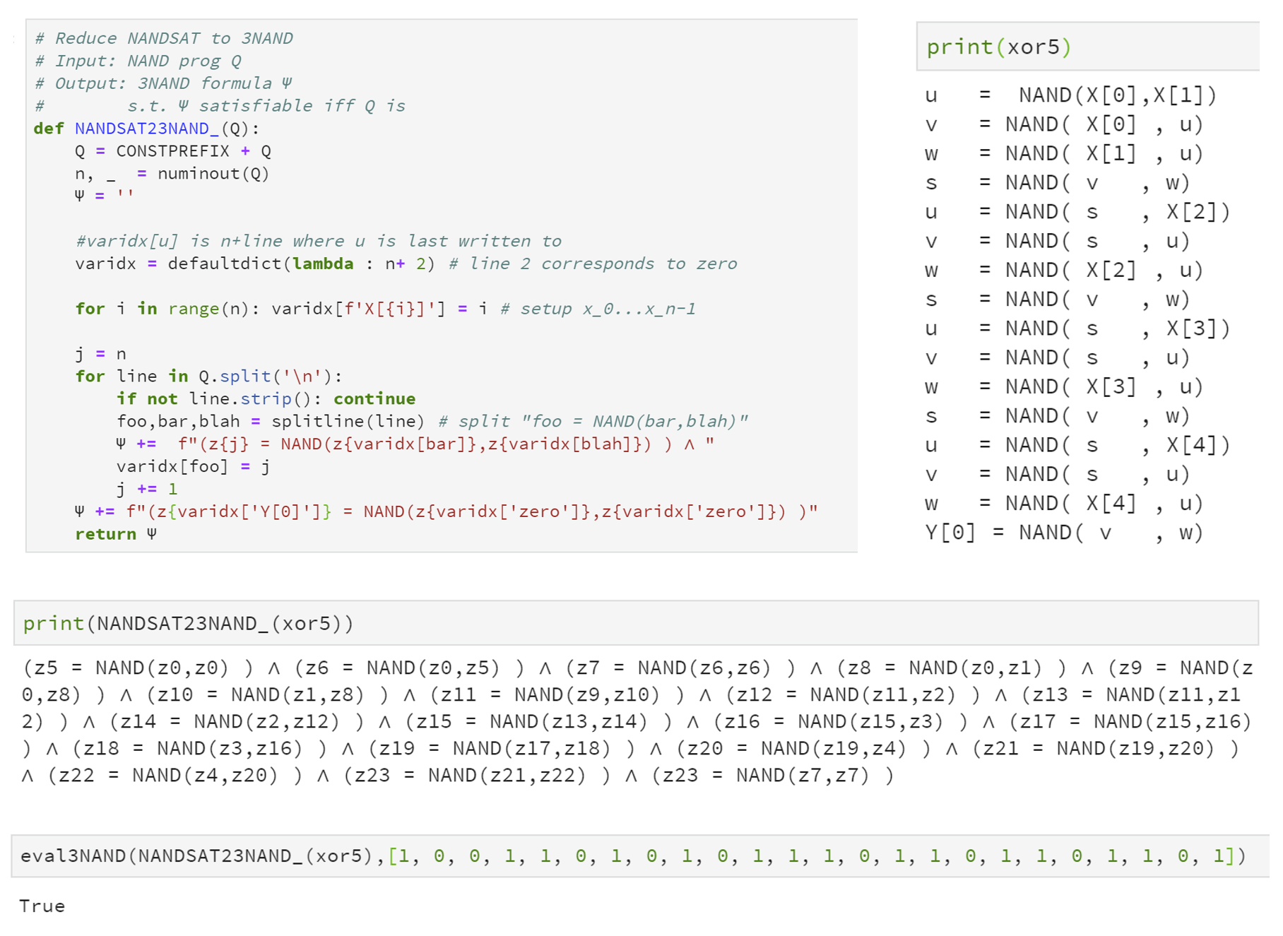Click the 'Y[0] = NAND( v , w)' line
Viewport: 1283px width, 936px height.
tap(1064, 533)
